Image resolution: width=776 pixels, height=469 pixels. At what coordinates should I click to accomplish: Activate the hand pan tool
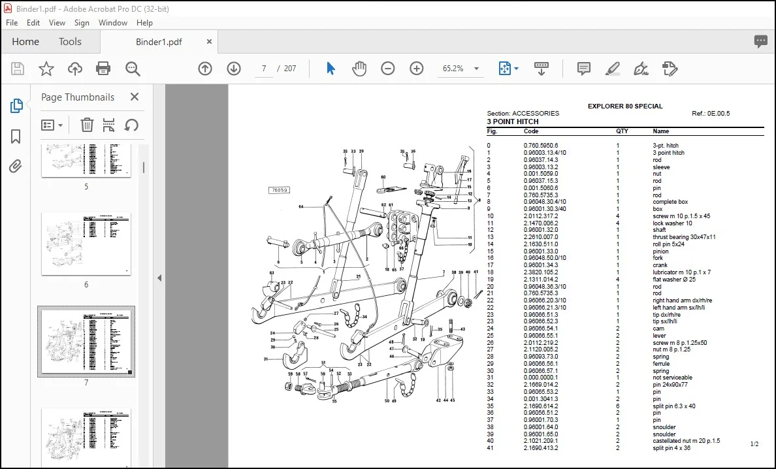[x=359, y=69]
